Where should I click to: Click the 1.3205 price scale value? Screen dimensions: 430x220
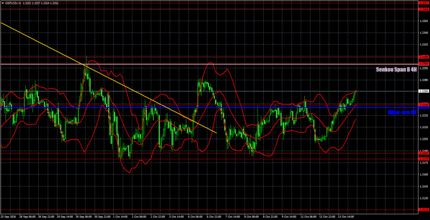point(424,139)
